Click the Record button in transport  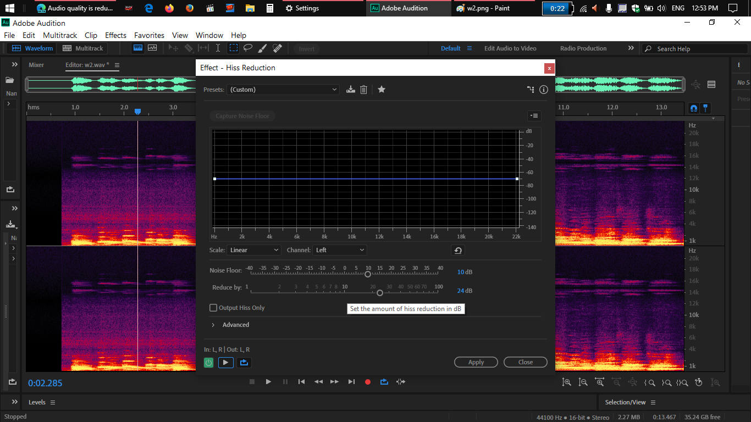[x=368, y=382]
